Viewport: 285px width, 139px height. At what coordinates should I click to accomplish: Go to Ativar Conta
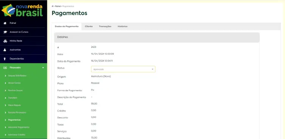click(14, 83)
